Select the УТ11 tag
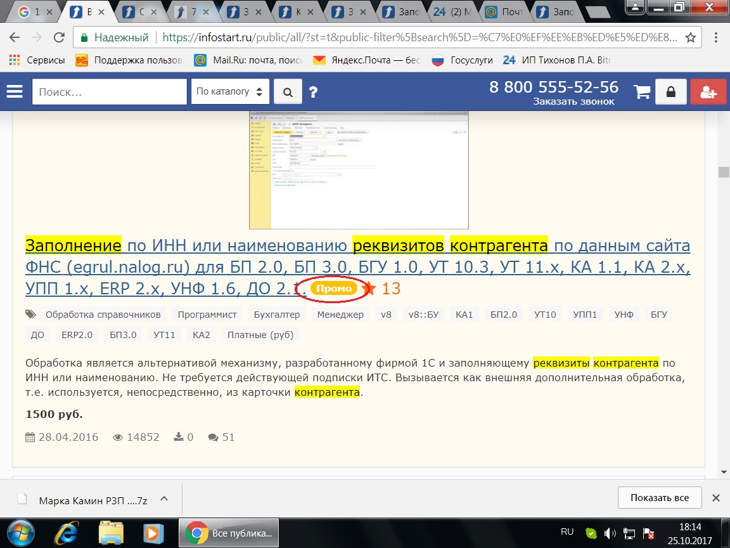730x548 pixels. click(x=164, y=335)
